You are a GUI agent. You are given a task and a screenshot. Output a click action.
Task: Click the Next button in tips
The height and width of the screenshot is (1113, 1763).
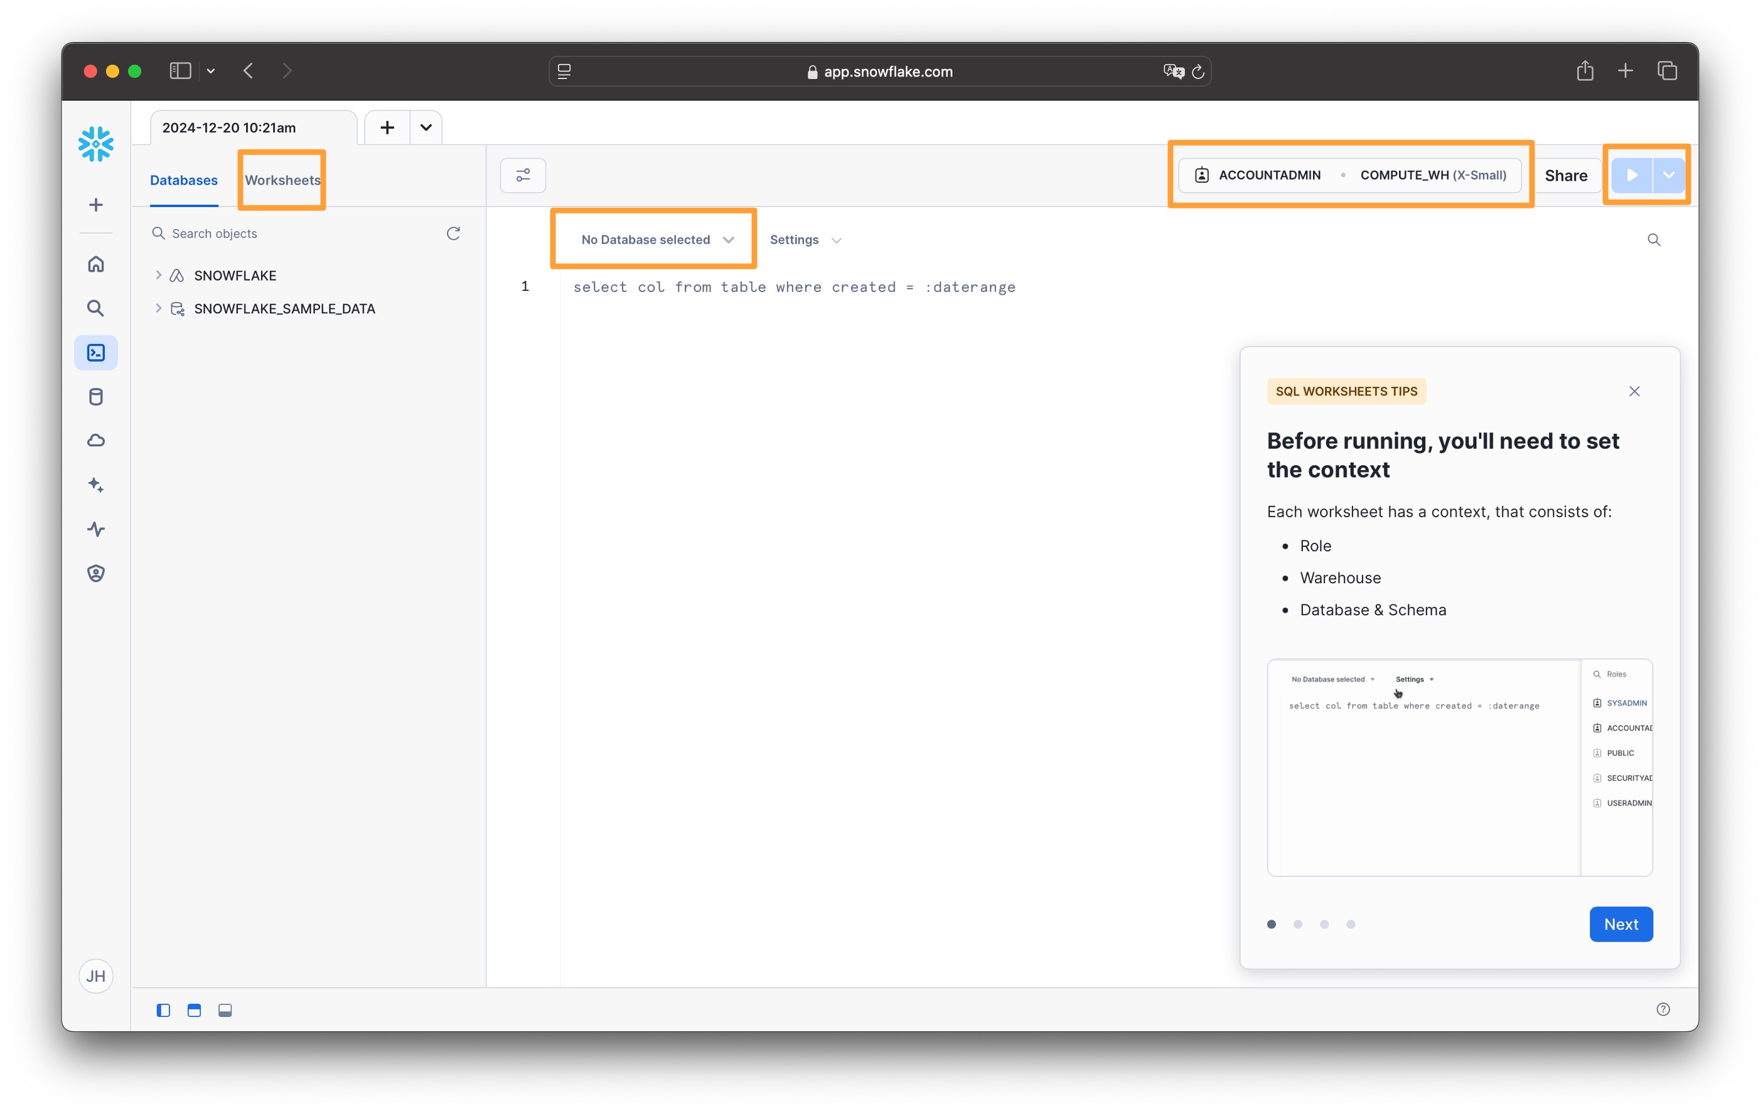[1621, 924]
